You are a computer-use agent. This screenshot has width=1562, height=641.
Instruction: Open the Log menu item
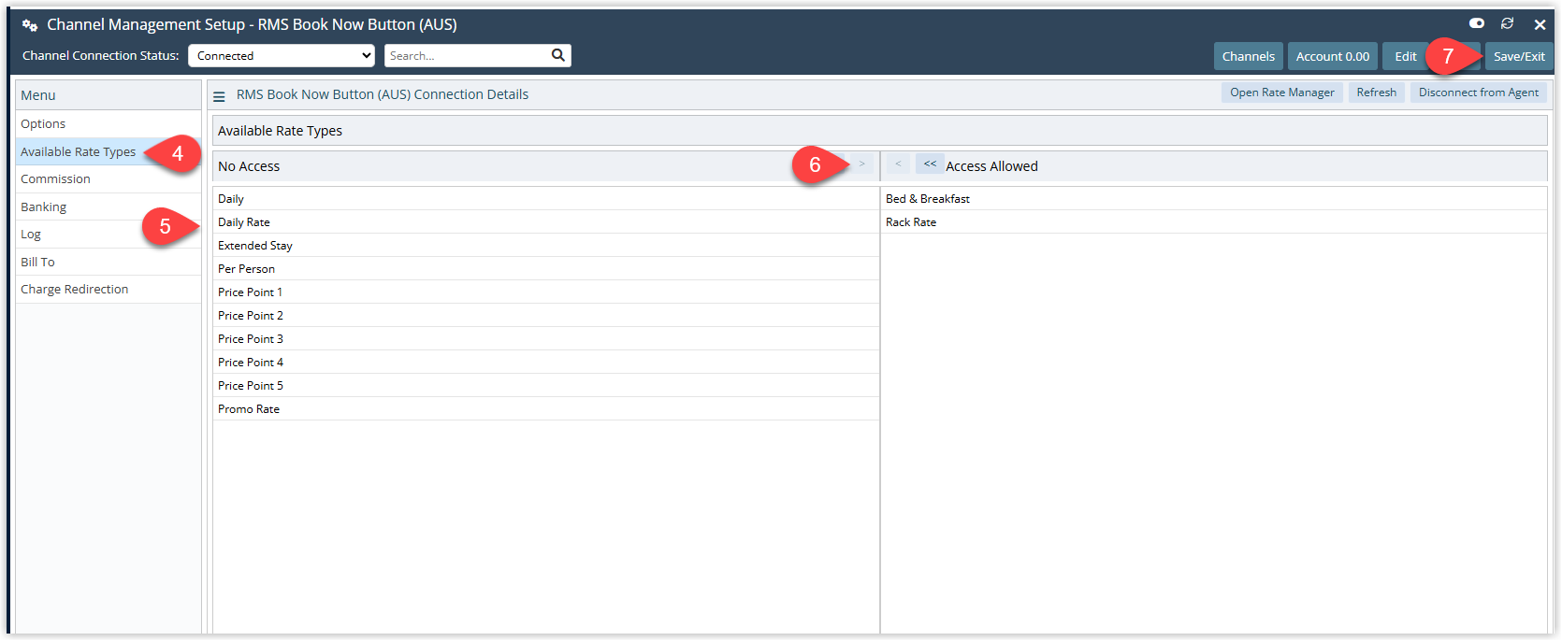108,235
